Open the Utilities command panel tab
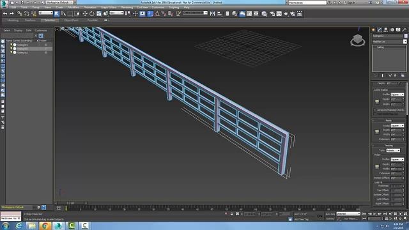Screen dimensions: 409x230 click(405, 30)
